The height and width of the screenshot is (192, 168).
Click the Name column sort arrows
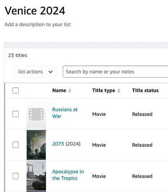[70, 91]
